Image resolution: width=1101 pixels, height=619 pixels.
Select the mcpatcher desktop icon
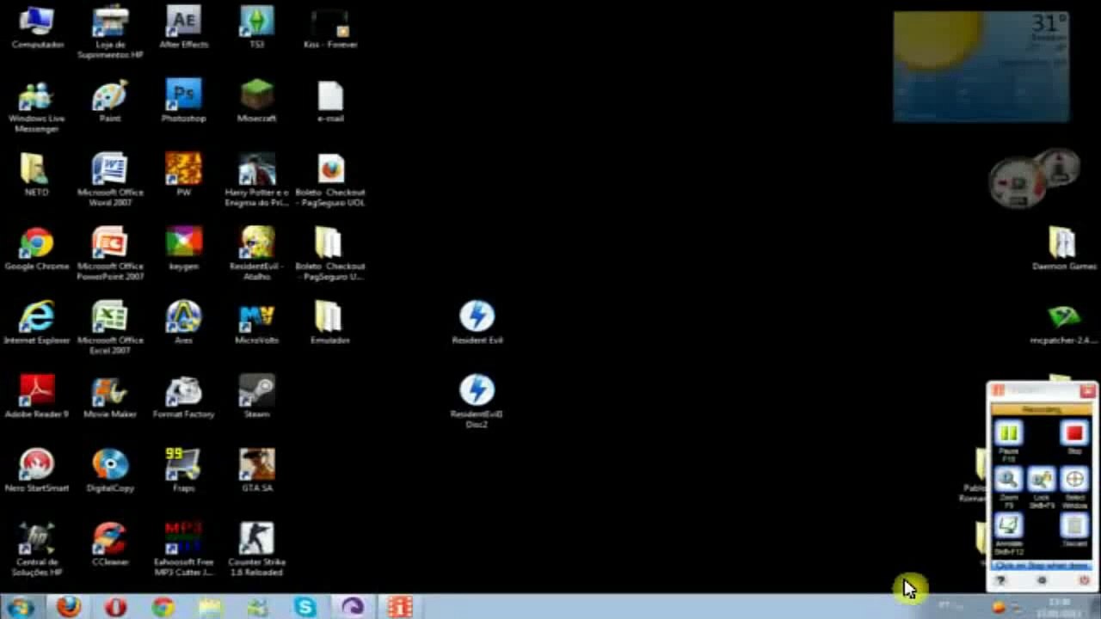[x=1064, y=323]
